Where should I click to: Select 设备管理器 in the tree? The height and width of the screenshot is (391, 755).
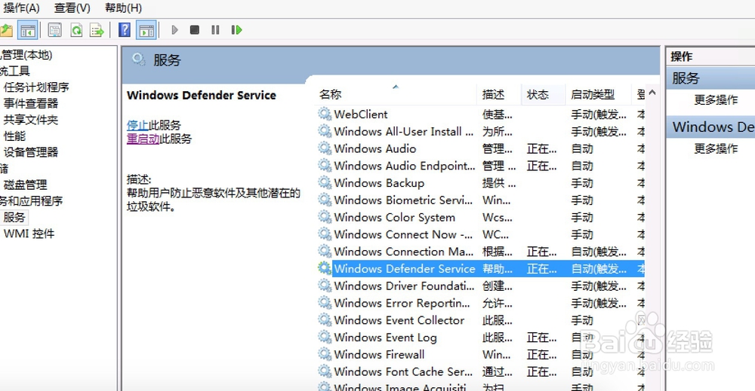coord(31,152)
